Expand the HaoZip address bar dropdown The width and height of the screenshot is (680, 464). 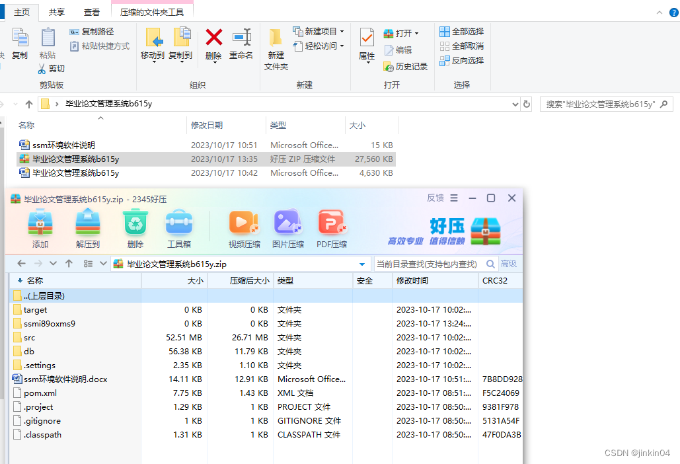361,264
